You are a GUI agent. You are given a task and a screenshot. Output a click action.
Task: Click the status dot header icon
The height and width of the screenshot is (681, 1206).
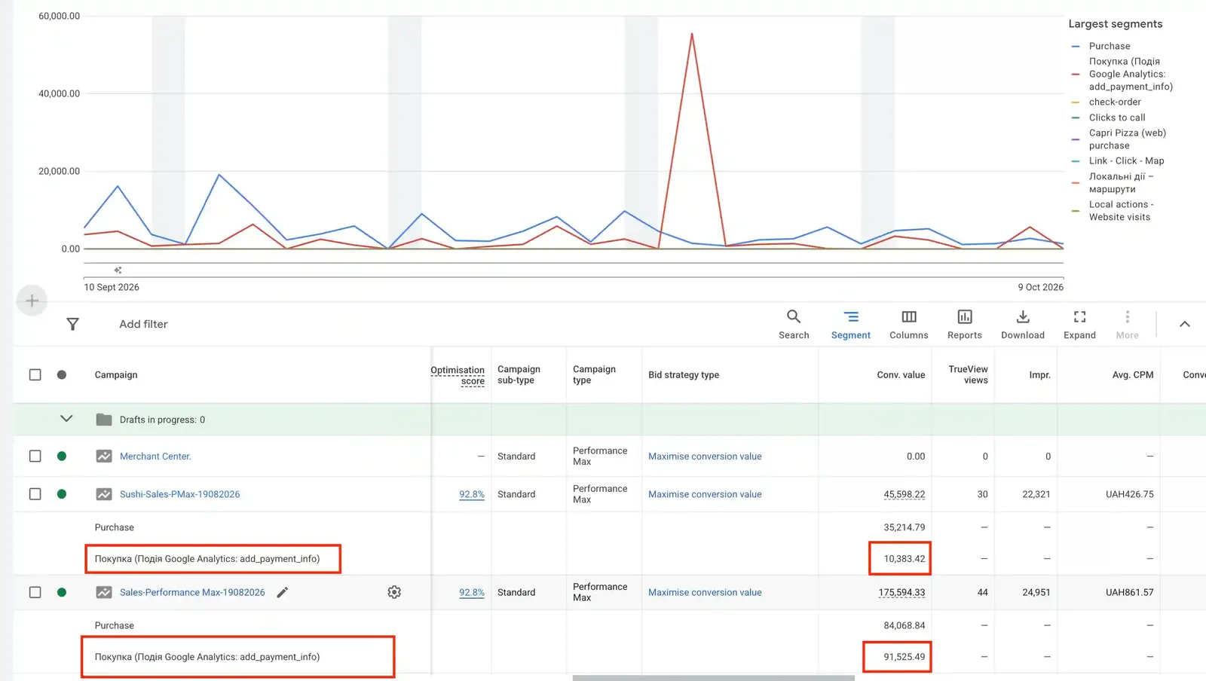pyautogui.click(x=62, y=374)
